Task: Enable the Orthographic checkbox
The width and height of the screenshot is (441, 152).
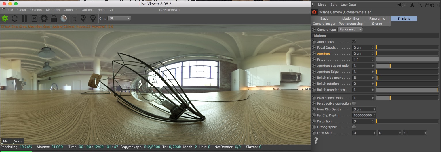Action: 354,127
